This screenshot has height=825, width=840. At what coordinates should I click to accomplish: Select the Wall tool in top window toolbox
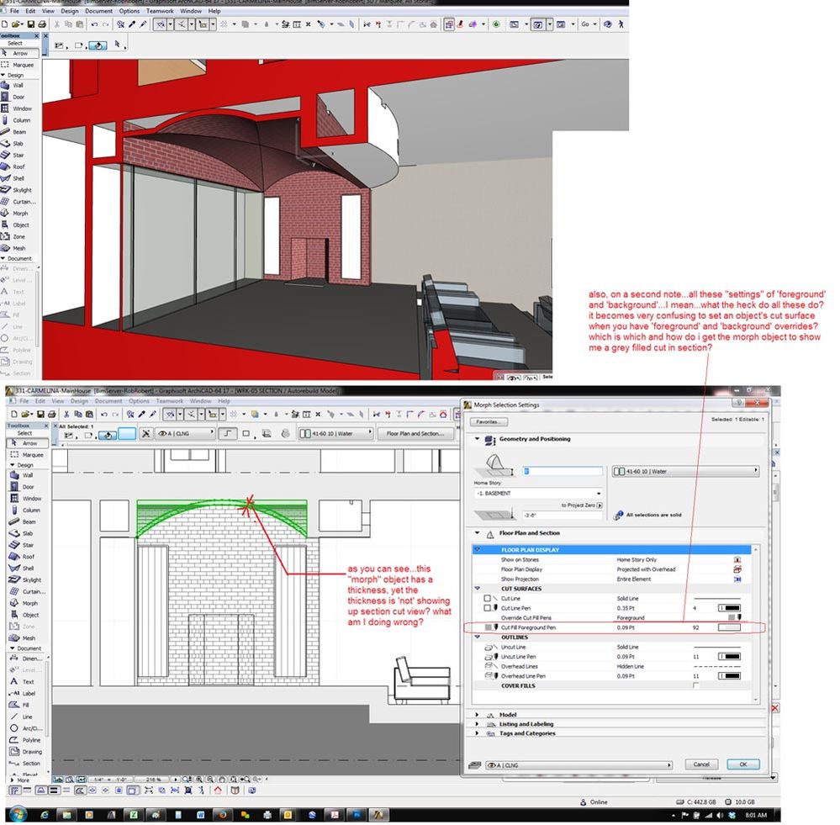[18, 85]
